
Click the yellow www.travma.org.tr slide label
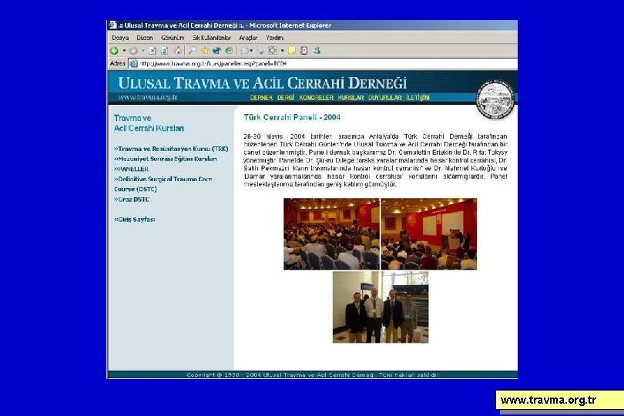coord(560,400)
